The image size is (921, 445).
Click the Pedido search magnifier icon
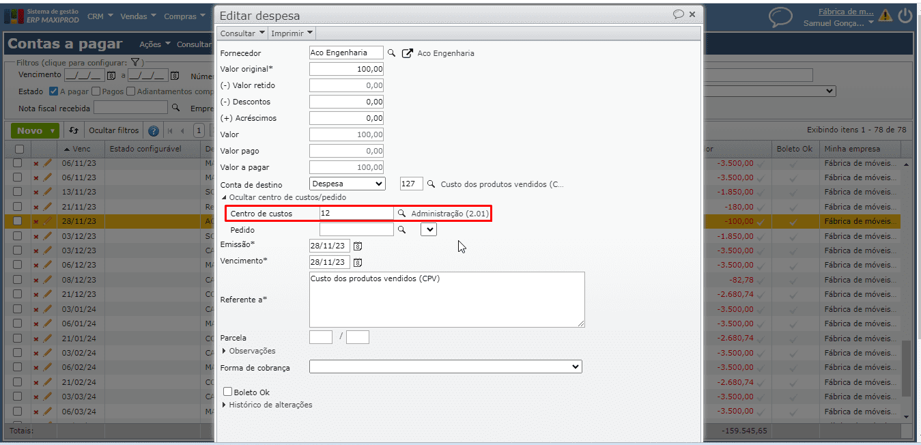pos(402,230)
